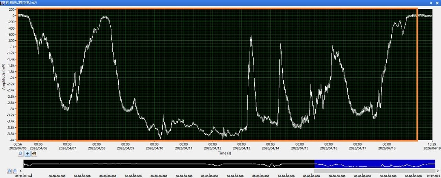Select the crosshair cursor tool
Screen dimensions: 441x178
[x=28, y=154]
